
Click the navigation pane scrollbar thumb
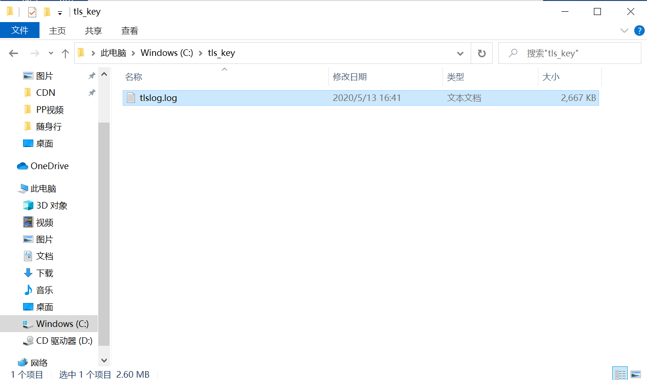[x=104, y=234]
